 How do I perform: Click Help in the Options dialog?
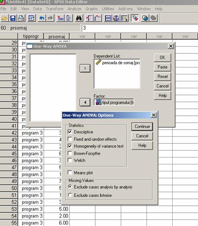tap(142, 146)
